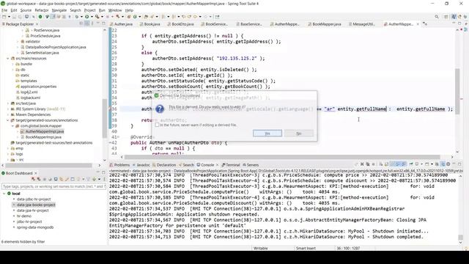
Task: Click the dialog's blue question mark icon
Action: [160, 109]
